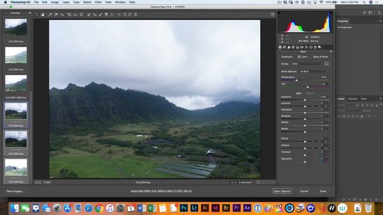
Task: Open the White Balance dropdown
Action: 314,72
